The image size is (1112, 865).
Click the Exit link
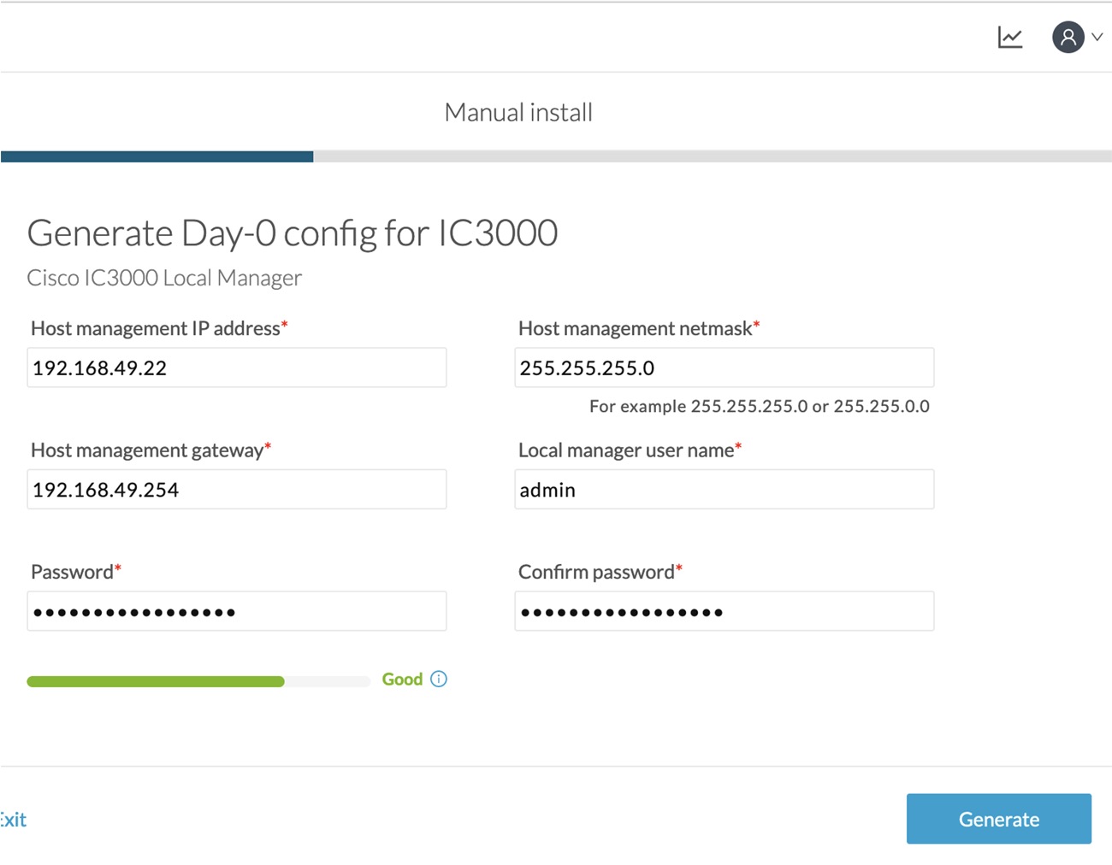(14, 820)
